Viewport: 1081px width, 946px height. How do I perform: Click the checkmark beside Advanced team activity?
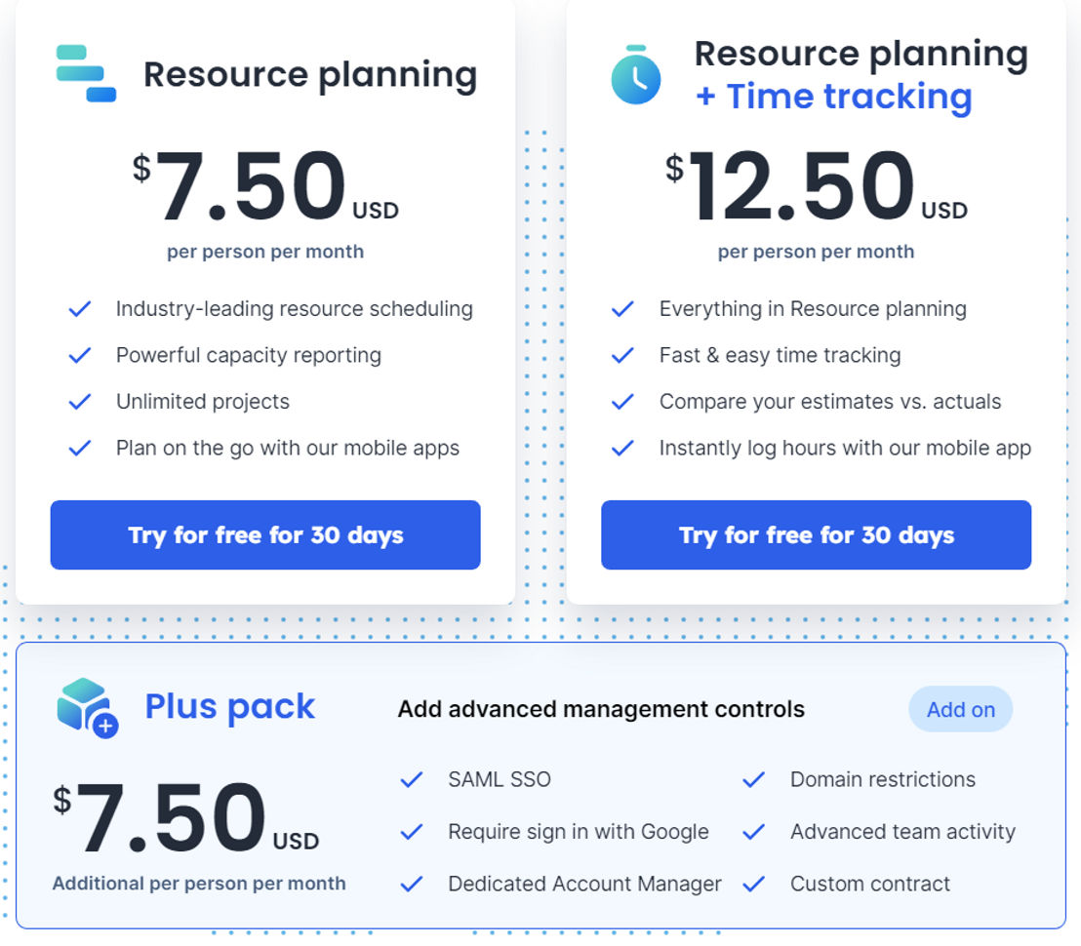(753, 832)
